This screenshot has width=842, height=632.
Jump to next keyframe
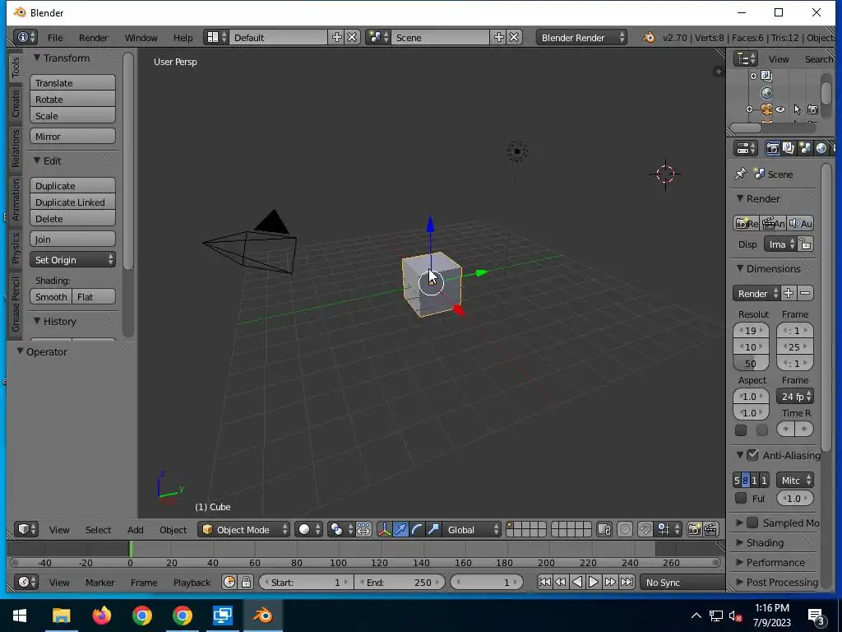610,582
